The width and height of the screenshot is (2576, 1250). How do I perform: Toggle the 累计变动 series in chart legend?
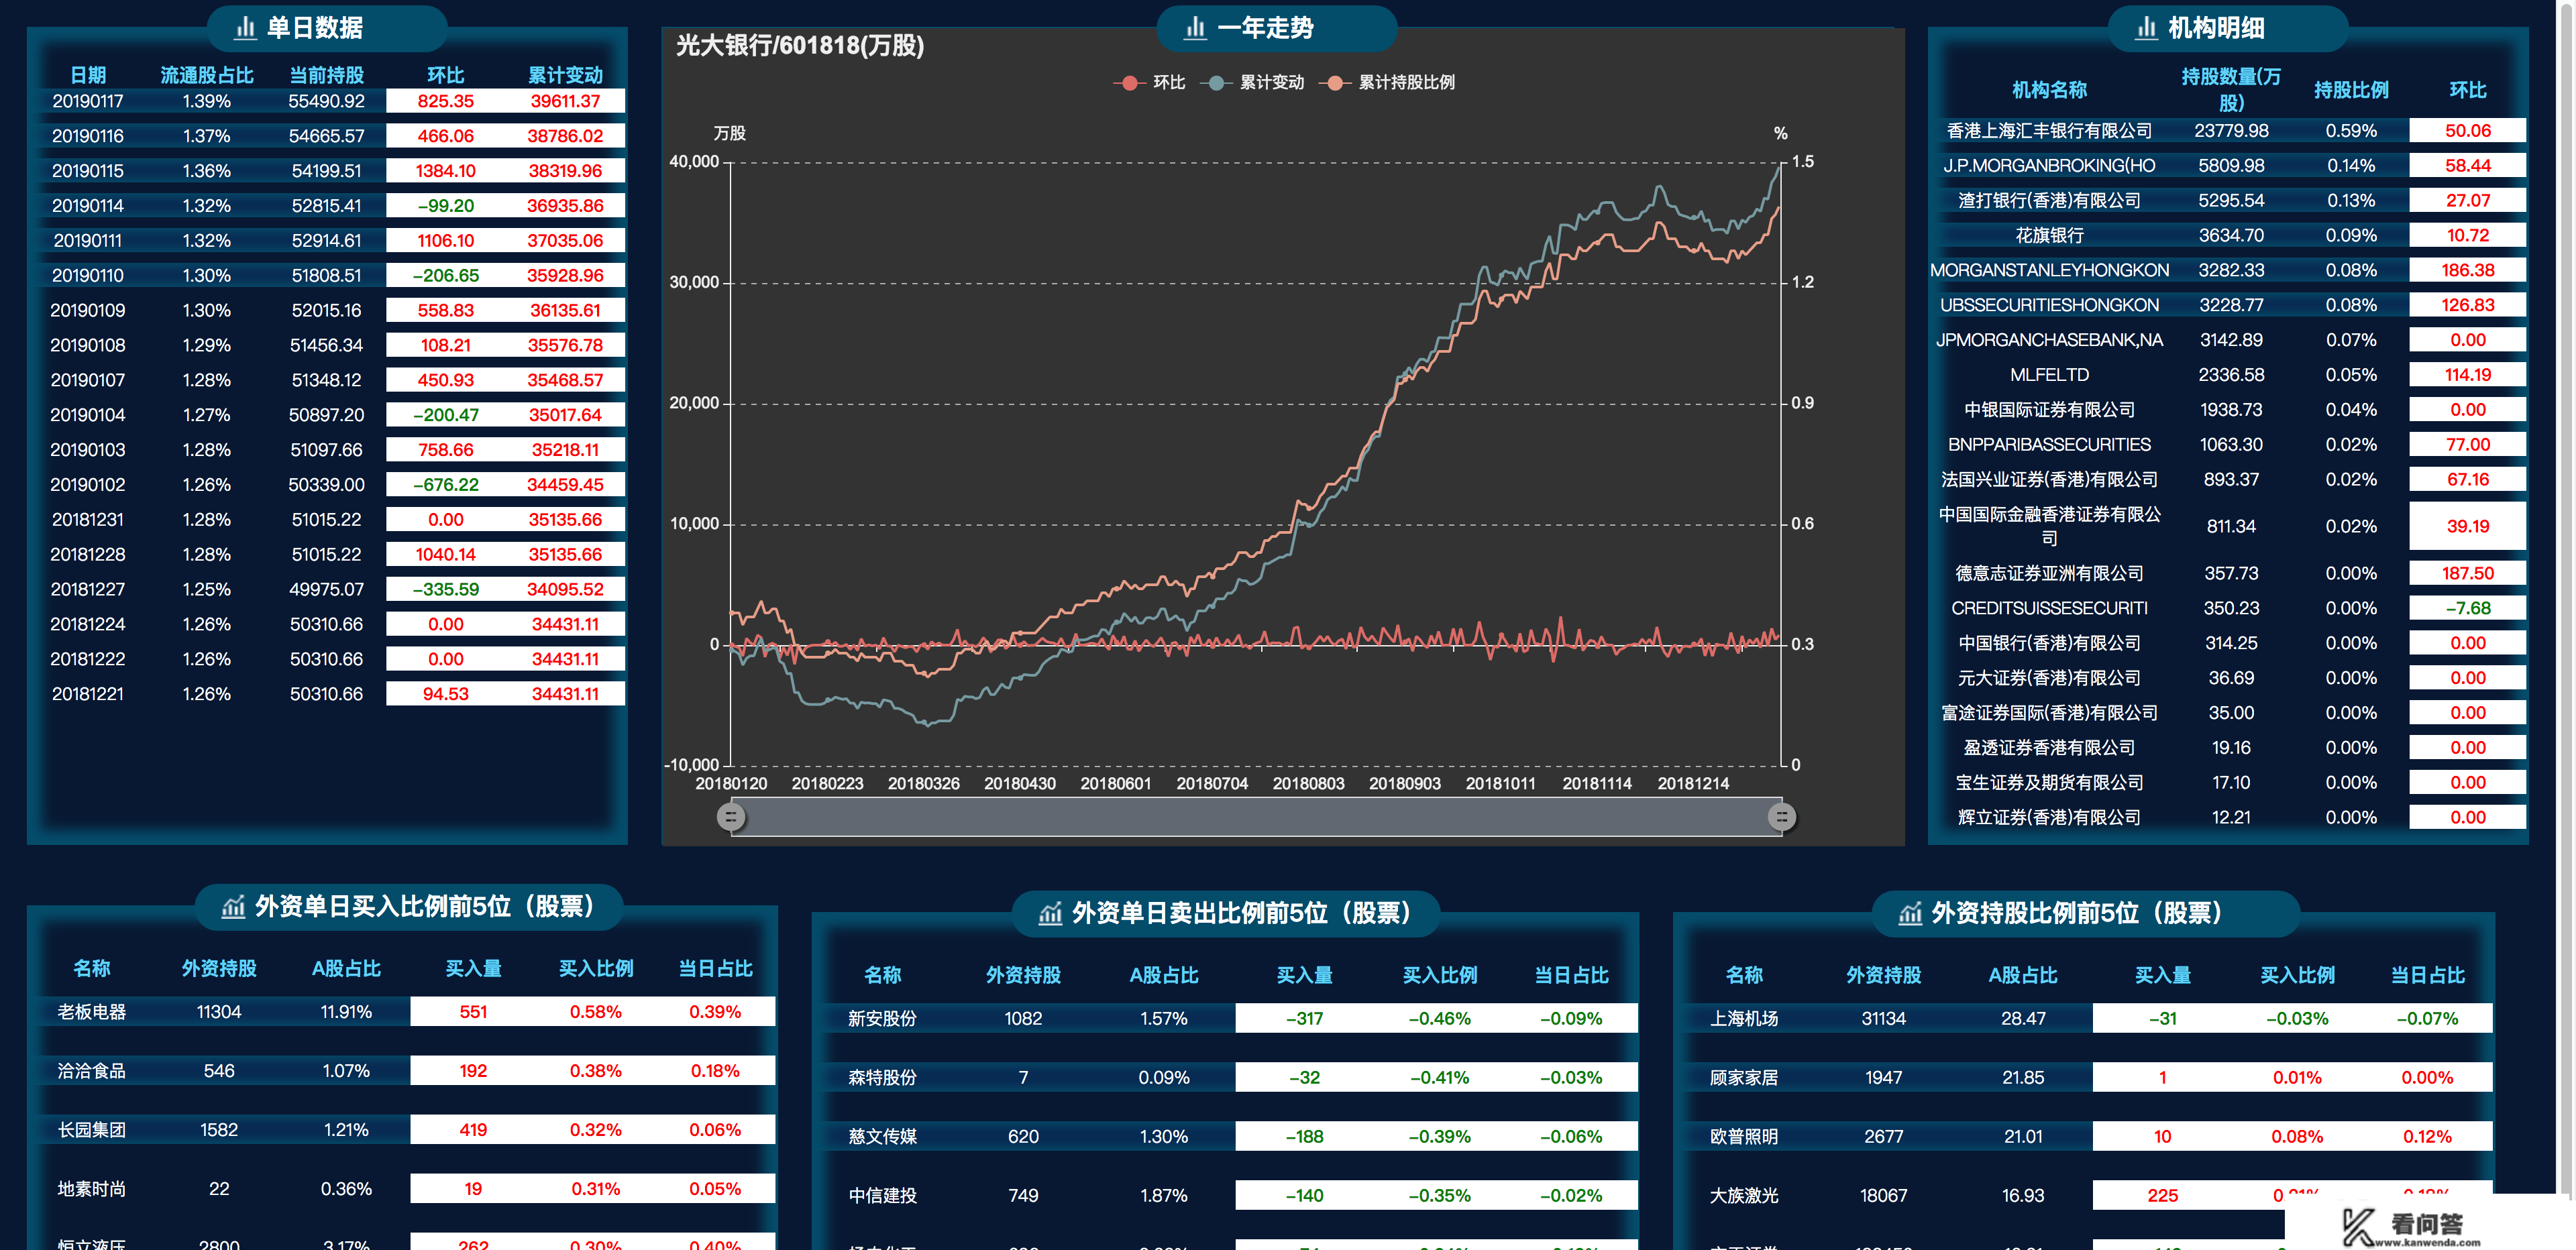pyautogui.click(x=1252, y=83)
